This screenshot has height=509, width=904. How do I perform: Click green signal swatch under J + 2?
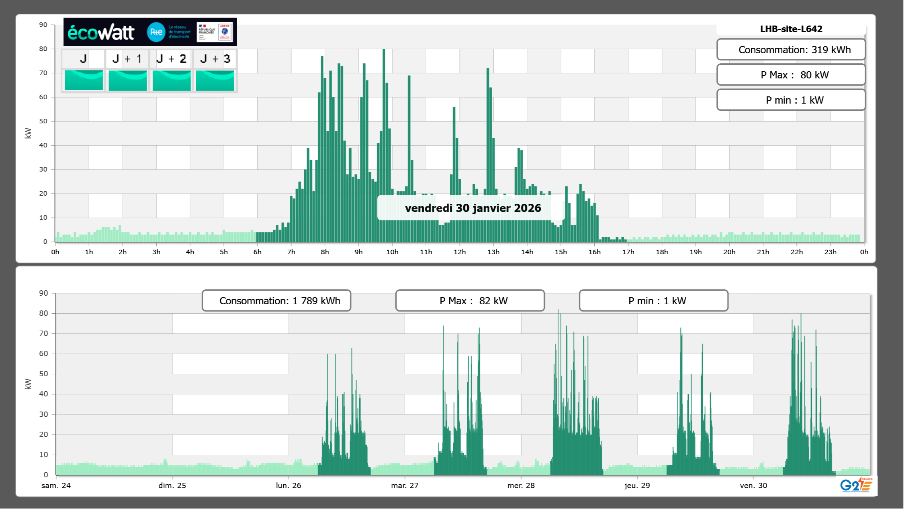tap(171, 80)
